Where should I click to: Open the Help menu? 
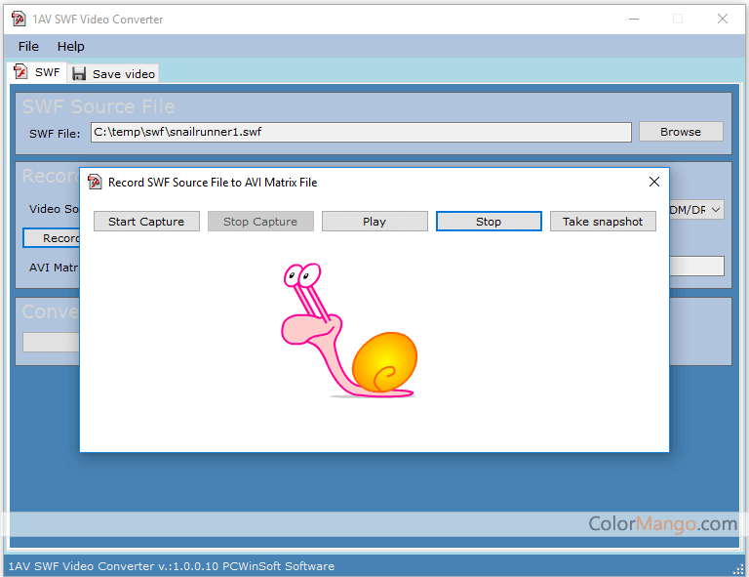pyautogui.click(x=70, y=46)
